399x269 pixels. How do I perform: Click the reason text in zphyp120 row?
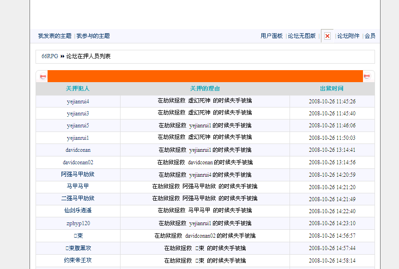(x=205, y=223)
